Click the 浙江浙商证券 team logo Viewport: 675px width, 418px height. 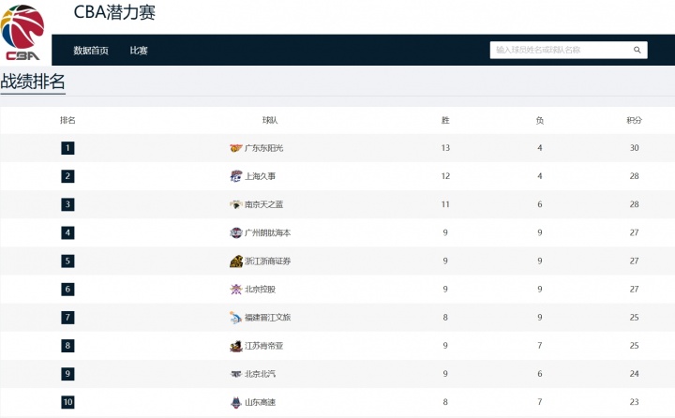pyautogui.click(x=236, y=261)
